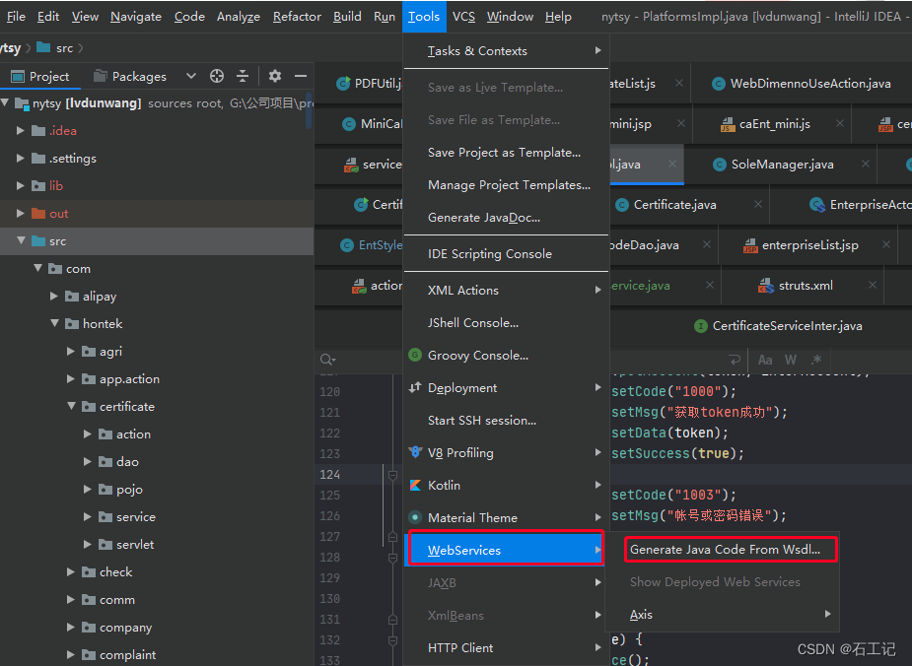912x666 pixels.
Task: Expand the alipay package
Action: (54, 296)
